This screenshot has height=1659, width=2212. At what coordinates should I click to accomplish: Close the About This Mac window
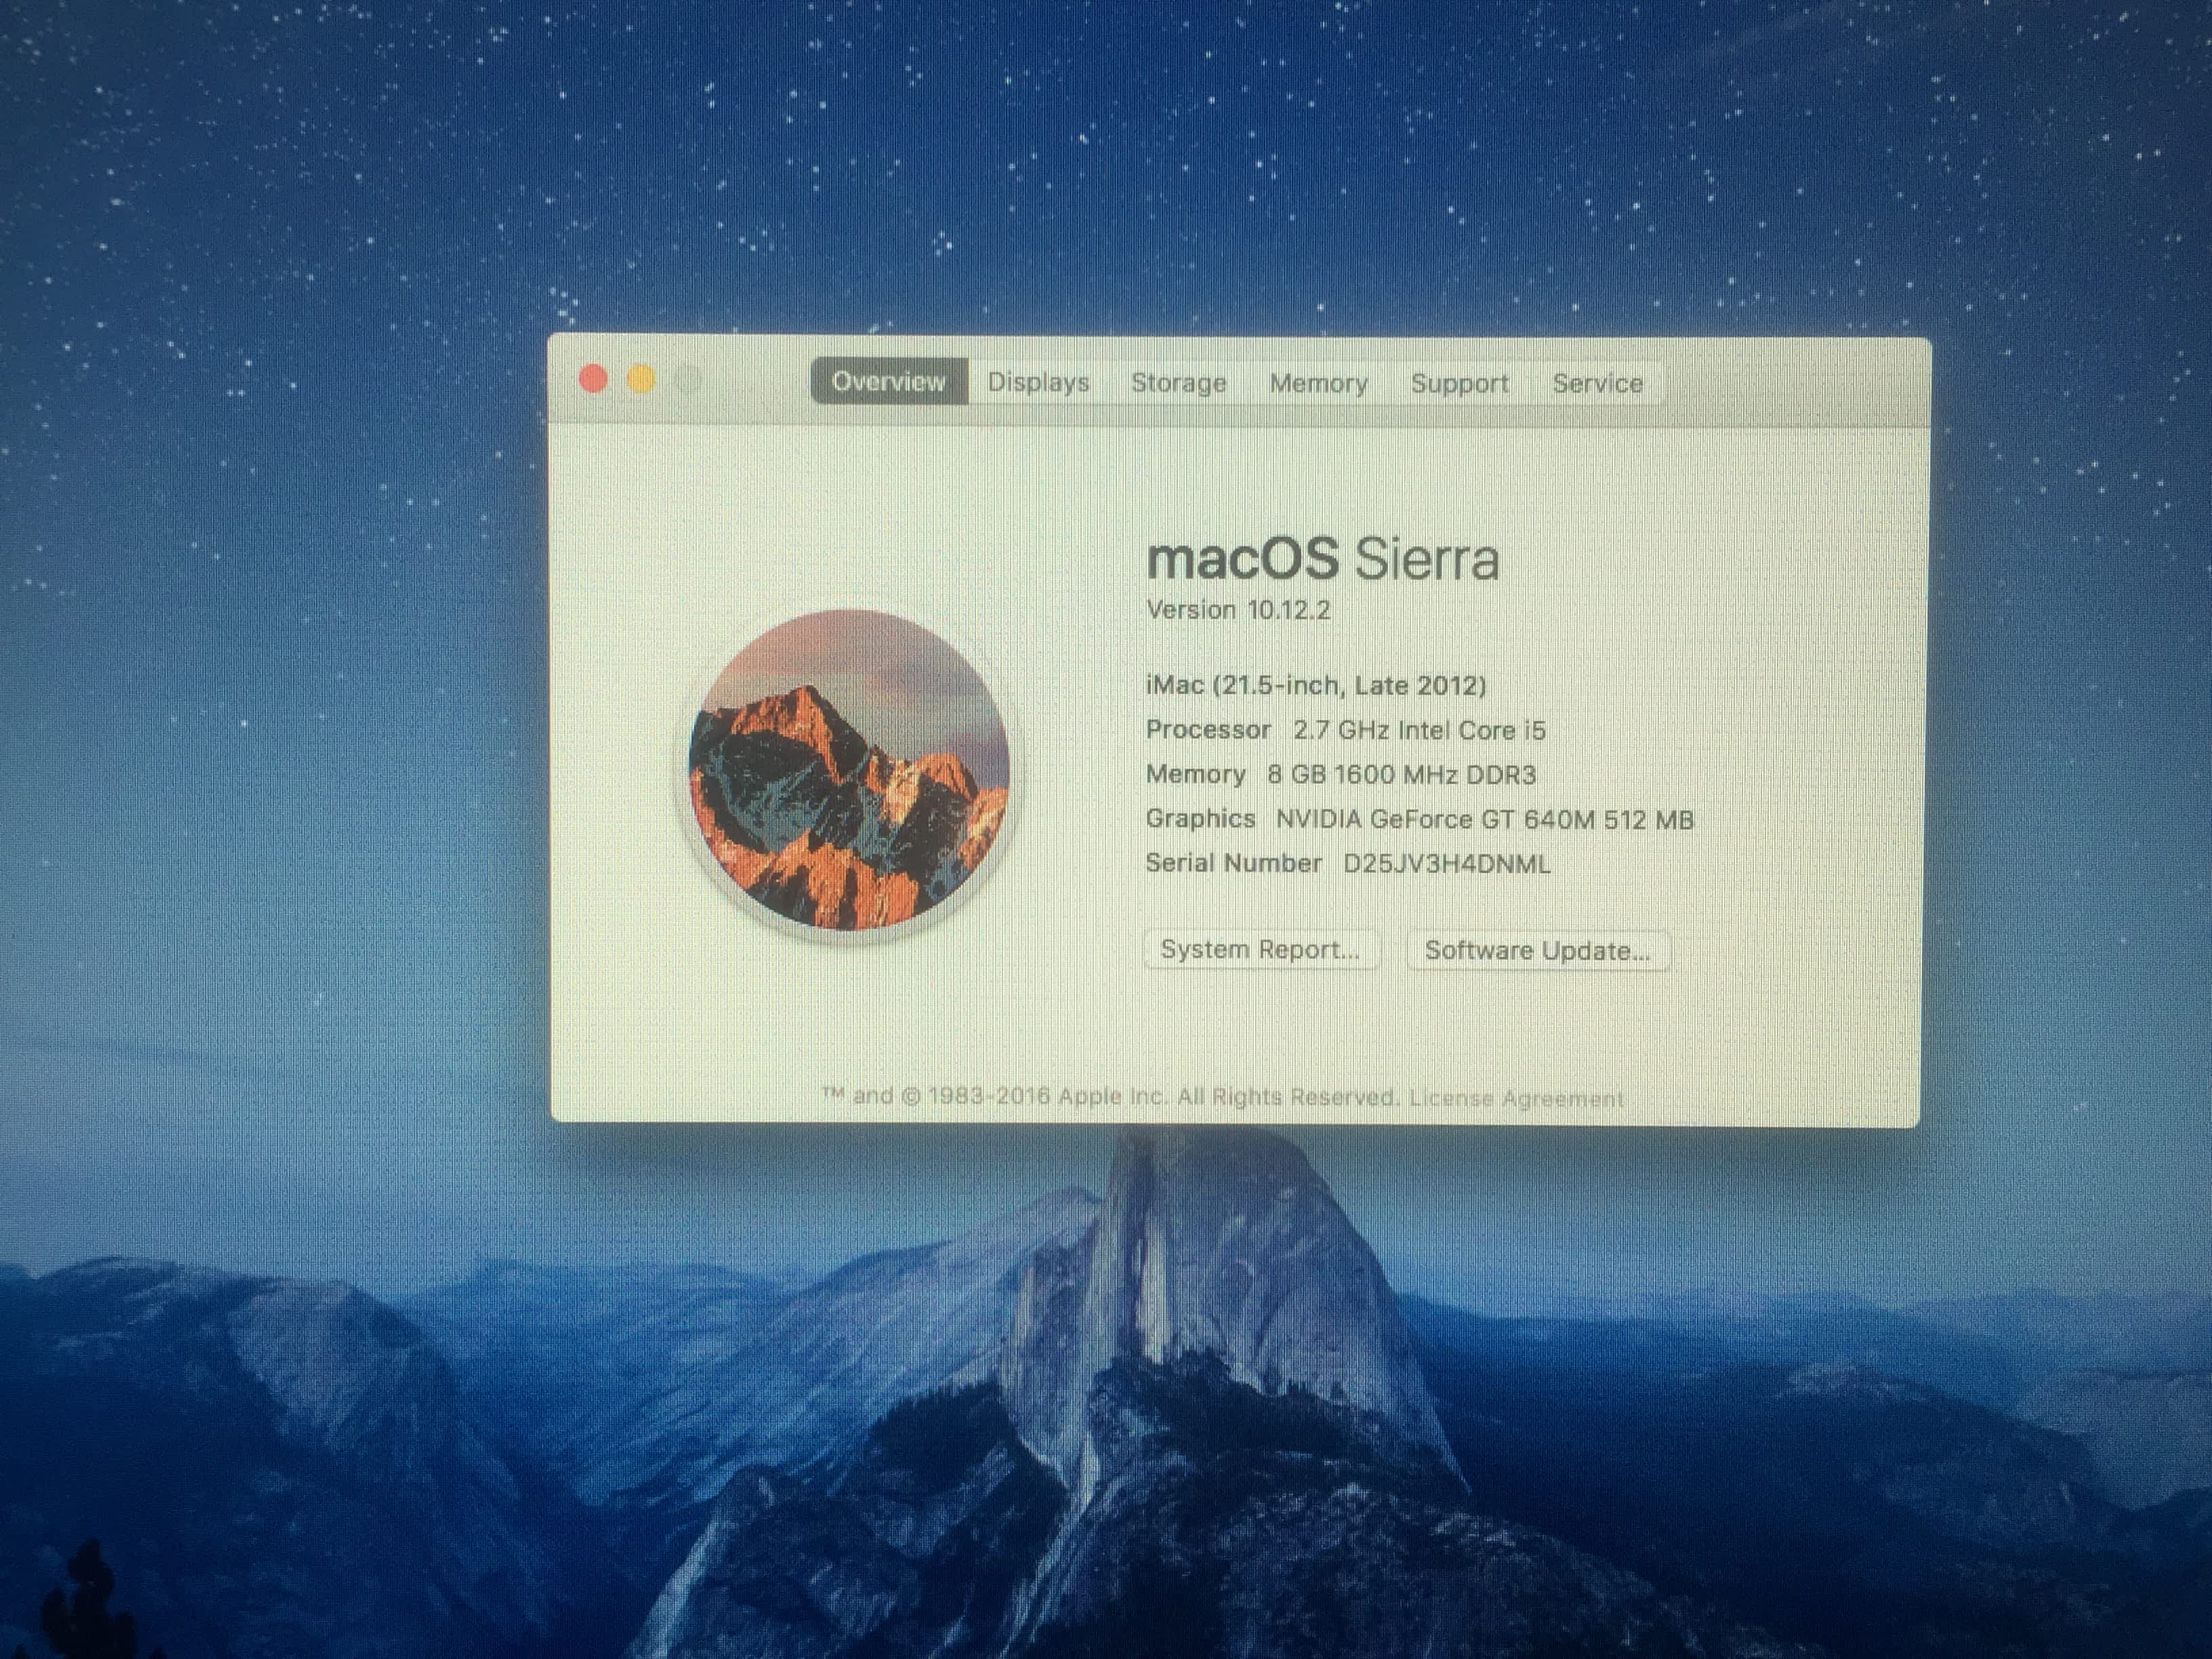tap(593, 379)
